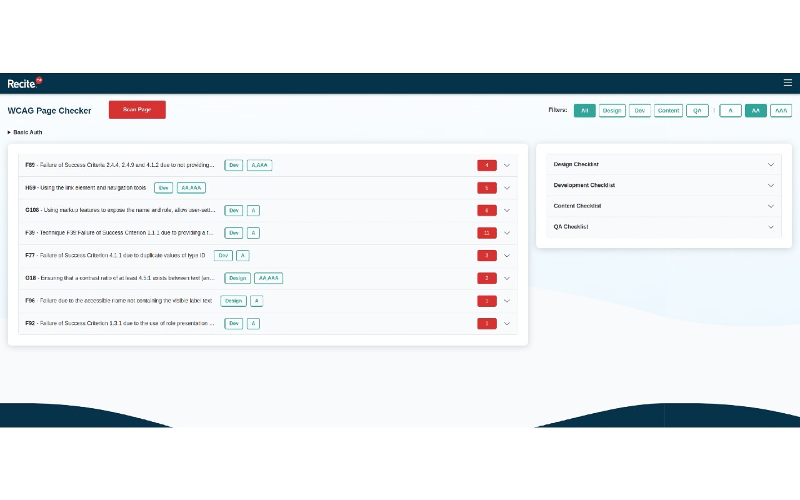Click the Dev tag on the G108 row
800x500 pixels.
point(234,211)
